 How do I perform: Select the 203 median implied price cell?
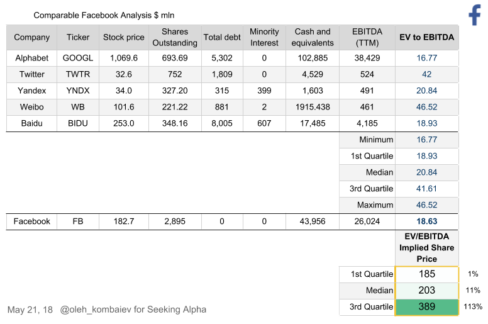tap(427, 291)
